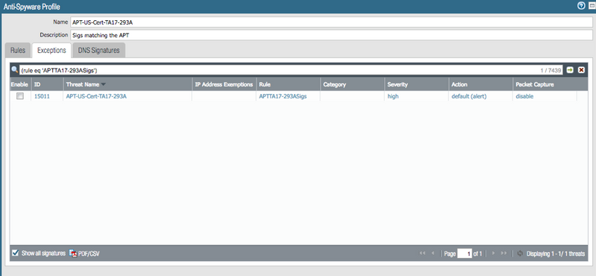Click the Category column header
This screenshot has width=596, height=276.
click(x=352, y=84)
